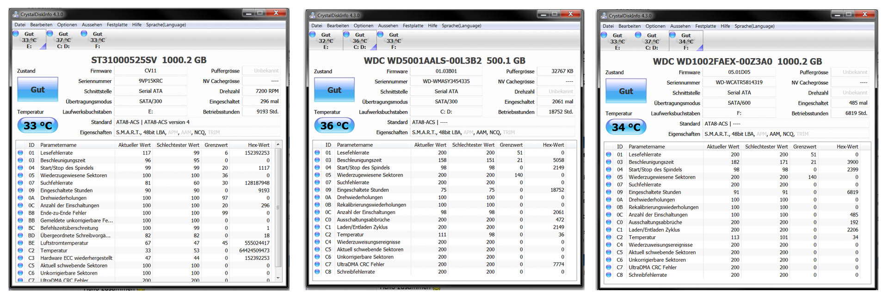Open Festplatte menu in left window

click(x=117, y=25)
